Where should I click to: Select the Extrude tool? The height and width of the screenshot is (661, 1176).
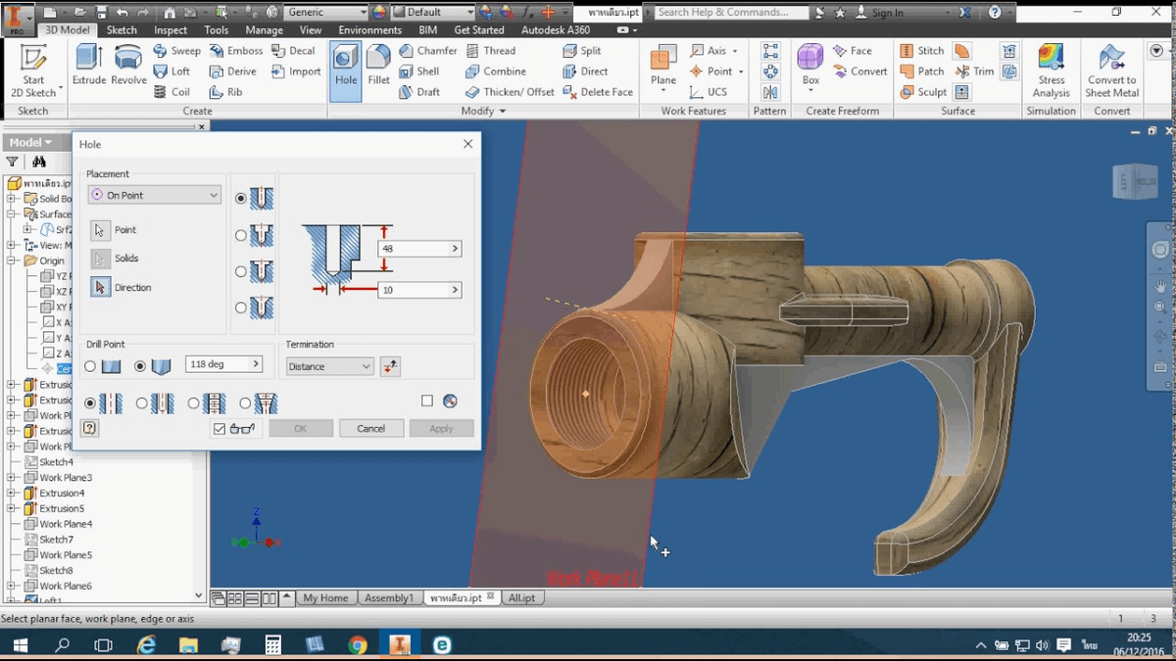(x=89, y=65)
